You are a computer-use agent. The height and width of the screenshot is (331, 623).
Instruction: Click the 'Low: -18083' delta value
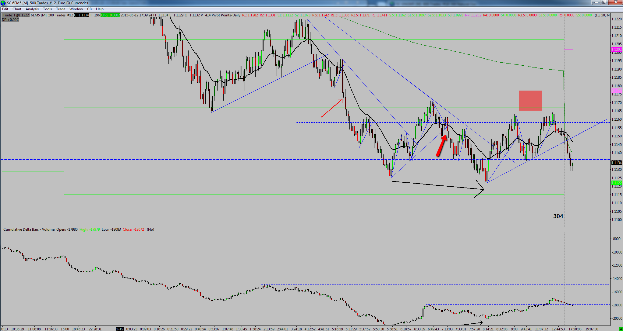tap(112, 229)
